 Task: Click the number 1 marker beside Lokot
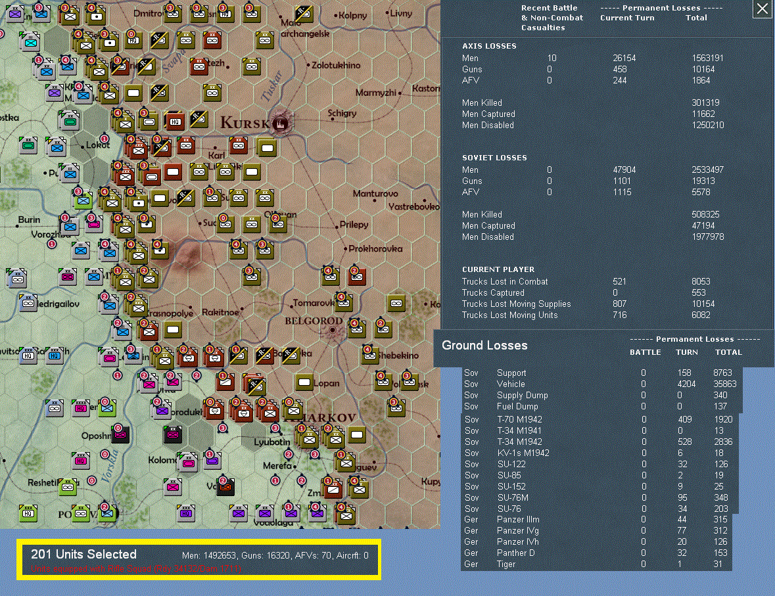(105, 139)
